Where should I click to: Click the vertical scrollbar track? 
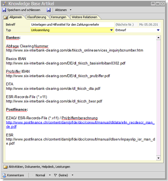click(158, 98)
